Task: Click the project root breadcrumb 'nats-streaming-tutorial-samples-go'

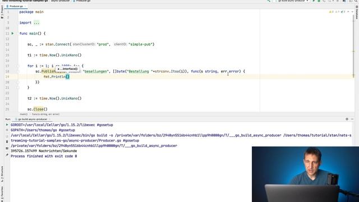Action: 25,1
